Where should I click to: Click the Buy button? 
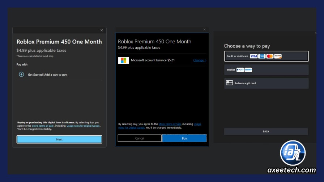click(x=184, y=138)
